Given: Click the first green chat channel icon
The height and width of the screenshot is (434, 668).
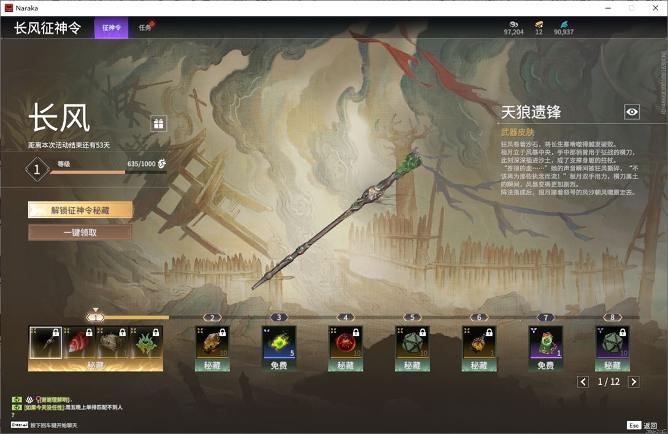Looking at the screenshot, I should 17,400.
